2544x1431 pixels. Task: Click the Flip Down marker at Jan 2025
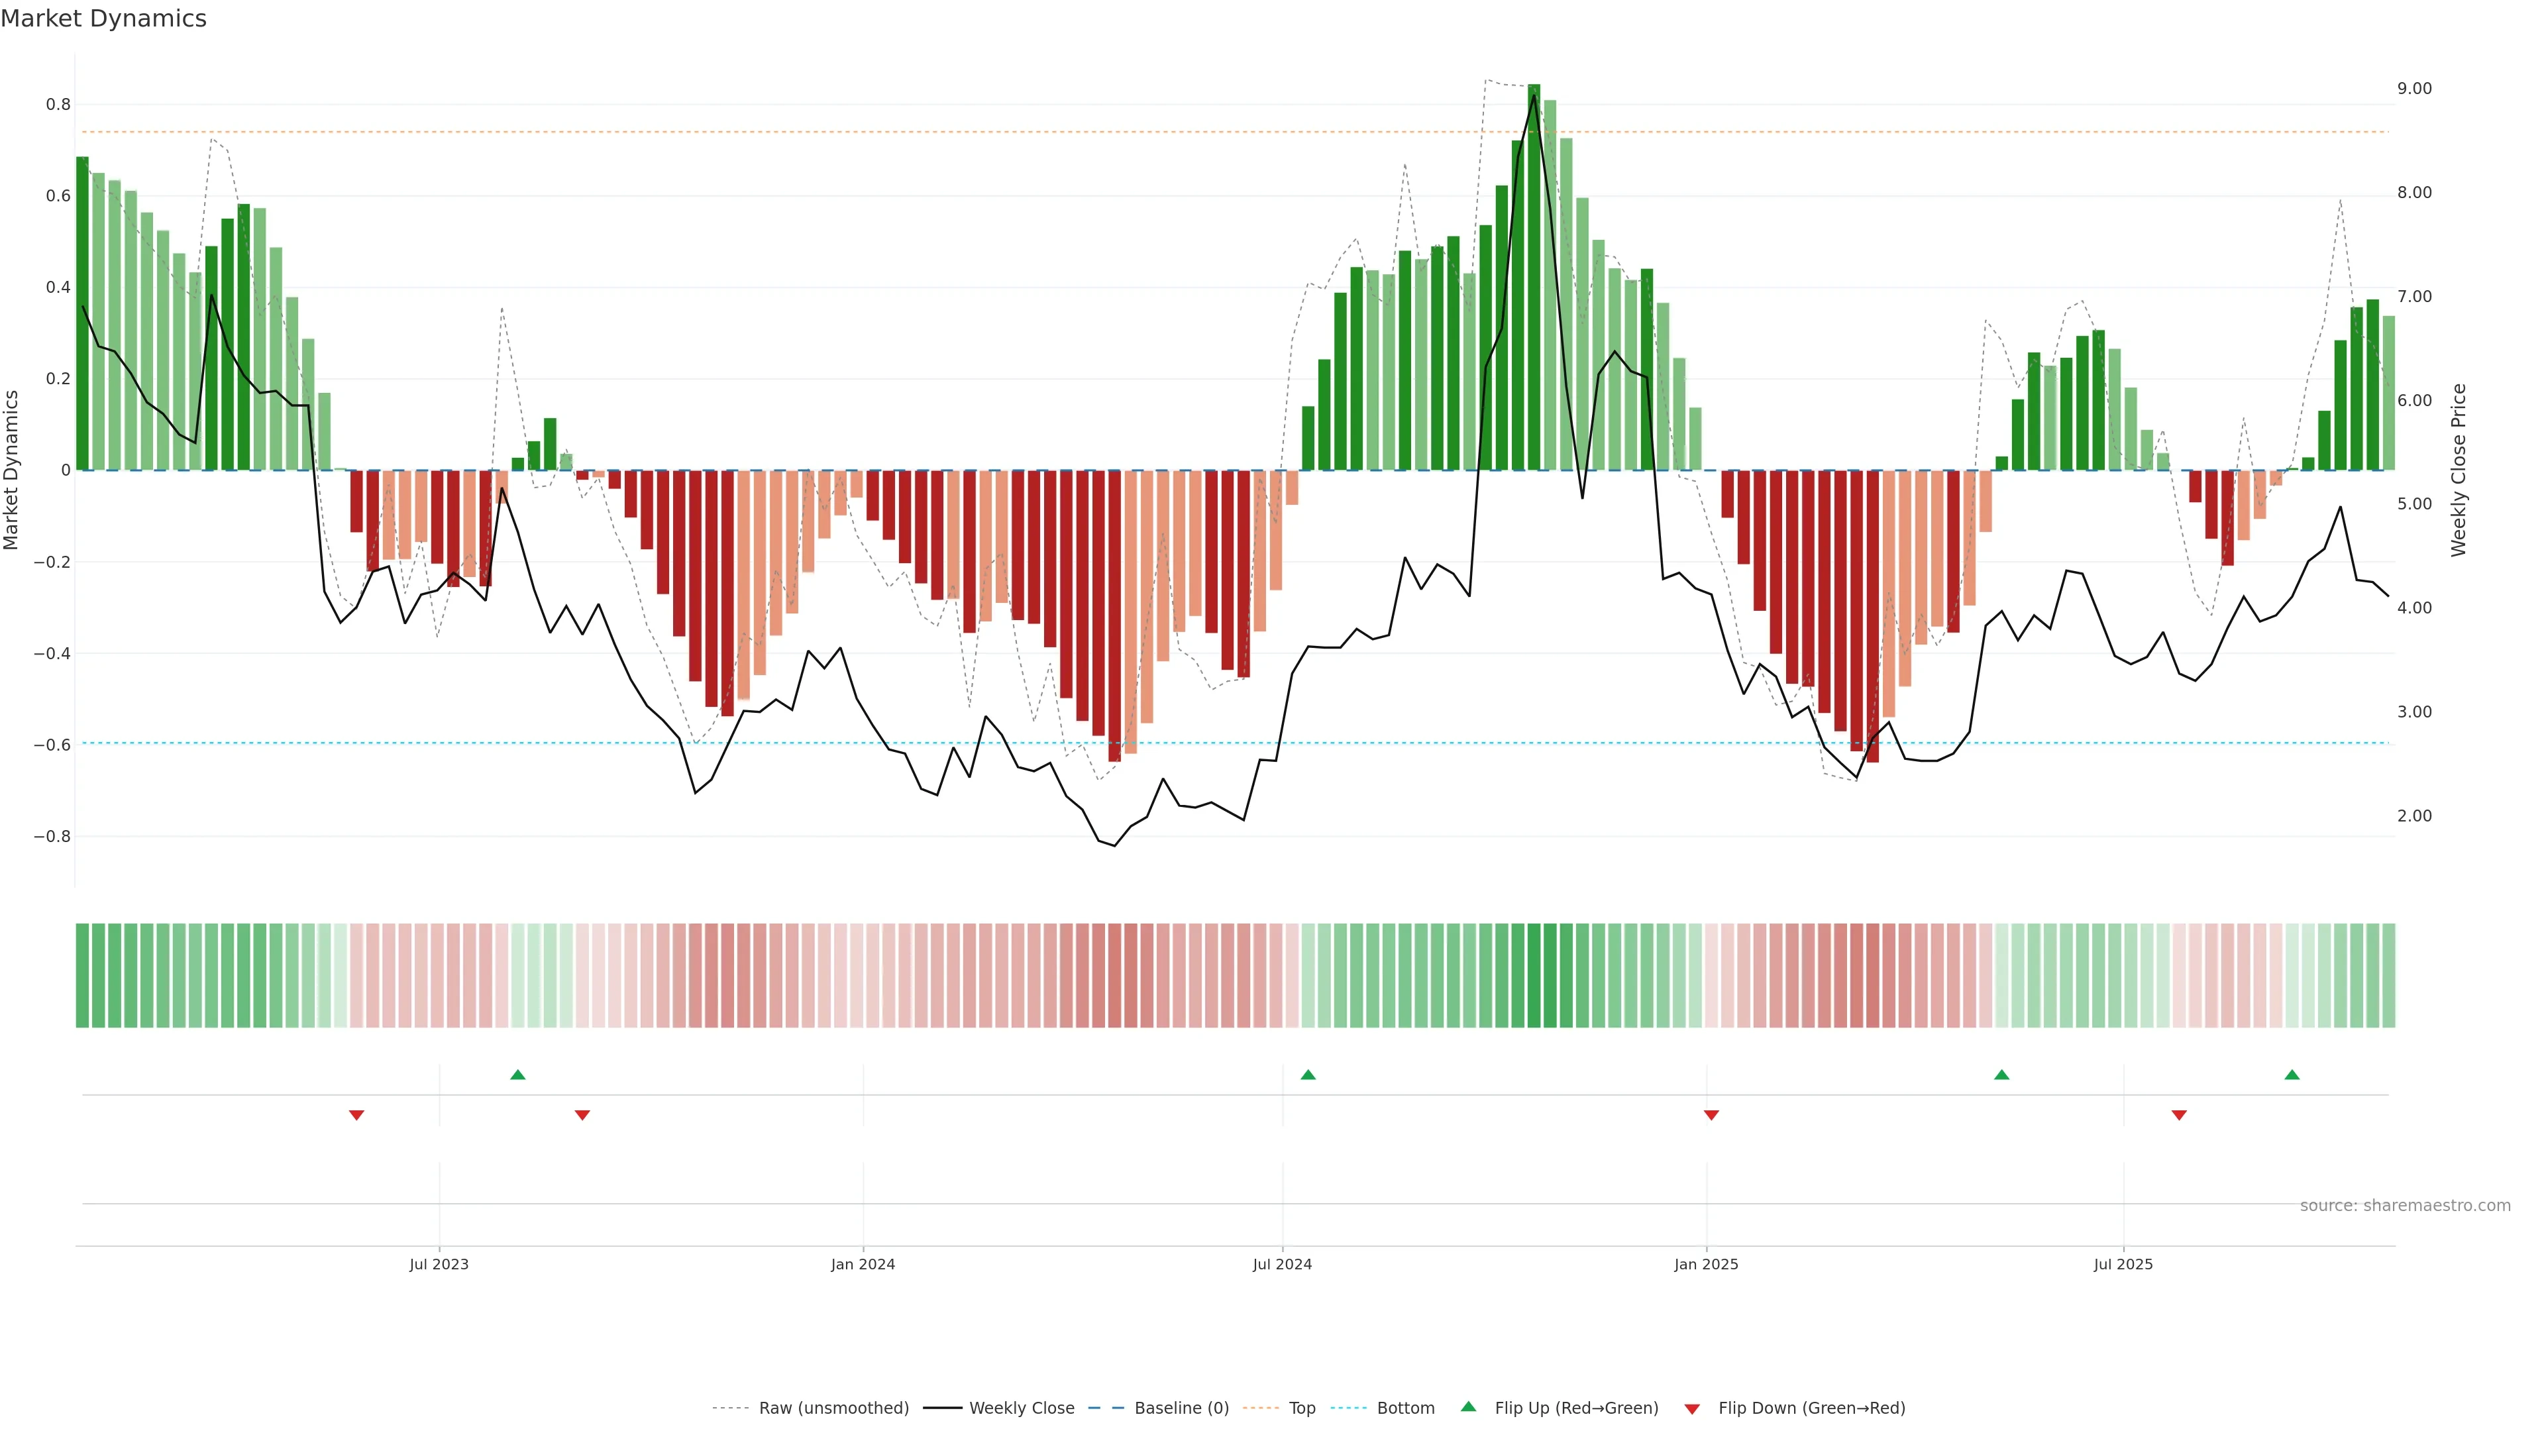1711,1115
